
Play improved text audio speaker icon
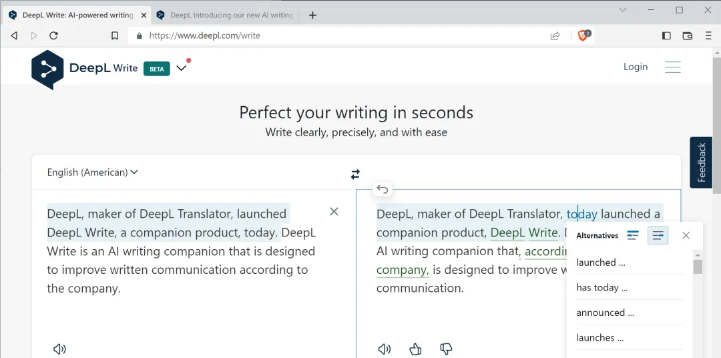pos(385,349)
